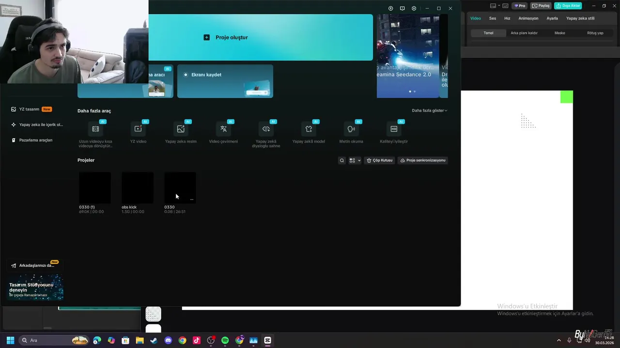620x348 pixels.
Task: Open the Ekranı kaydet screen recorder card
Action: click(x=225, y=81)
